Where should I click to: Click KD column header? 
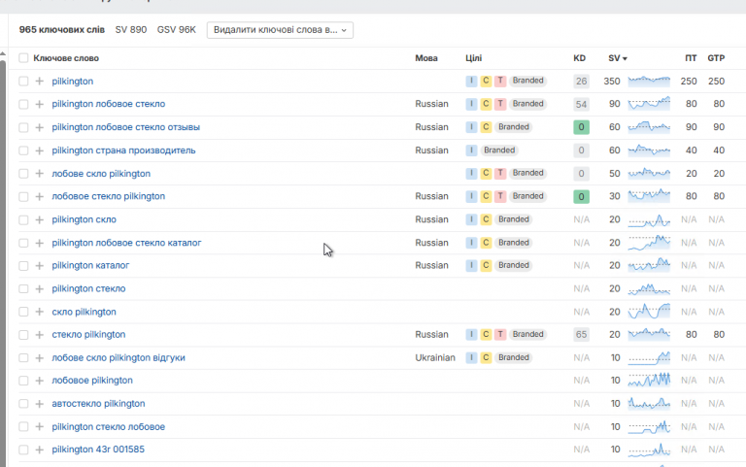coord(580,58)
